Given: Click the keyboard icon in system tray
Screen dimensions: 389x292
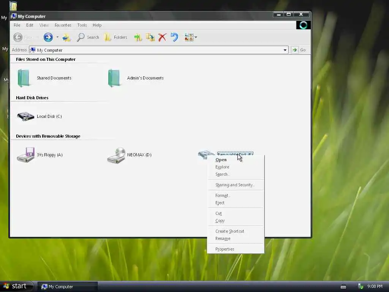Looking at the screenshot, I should click(343, 287).
